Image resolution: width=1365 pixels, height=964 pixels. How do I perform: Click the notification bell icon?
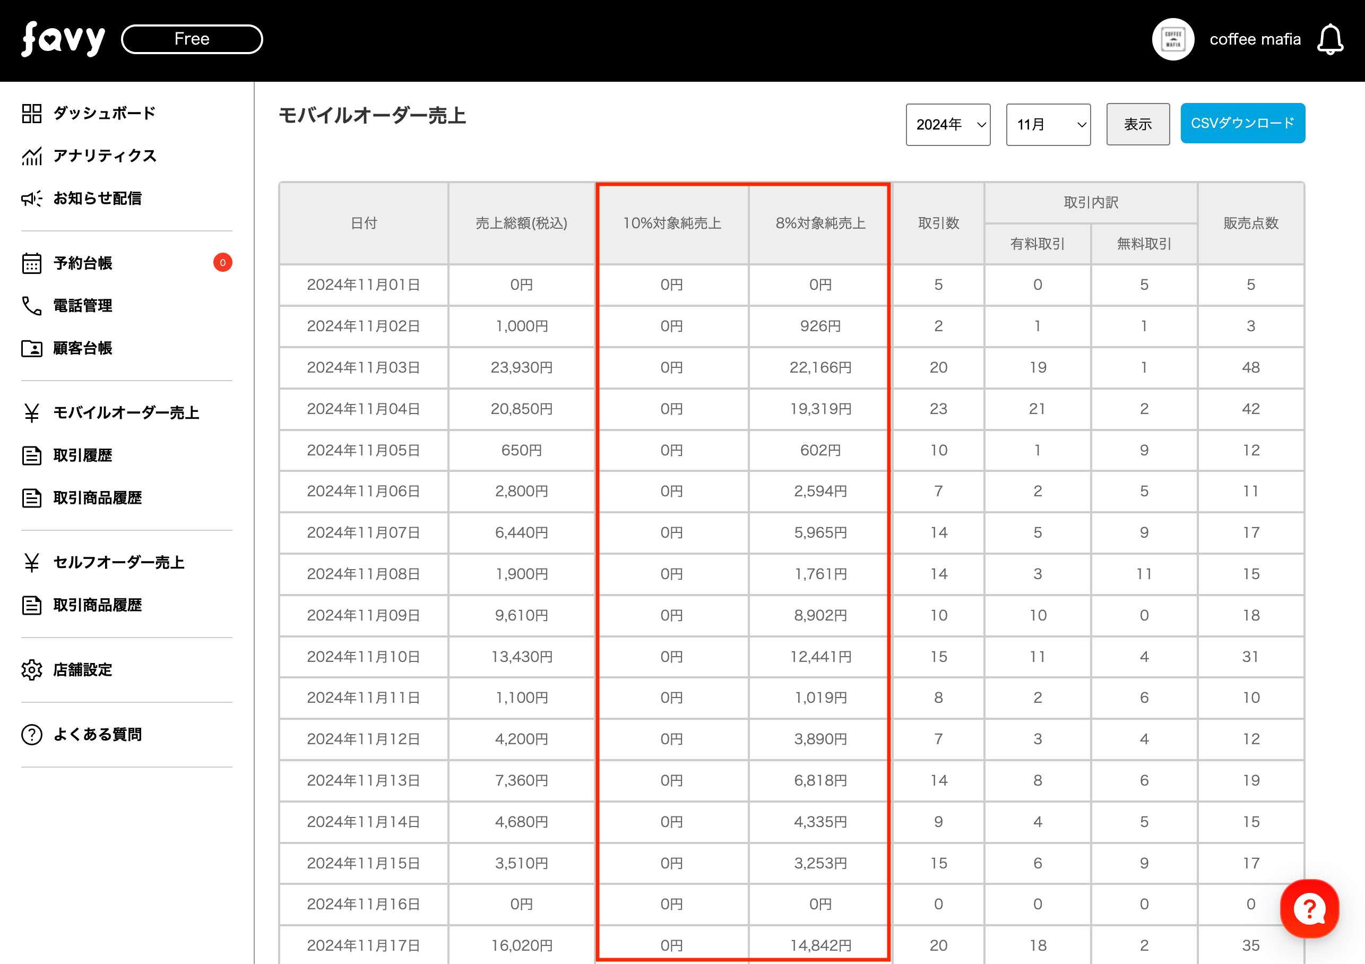coord(1330,39)
